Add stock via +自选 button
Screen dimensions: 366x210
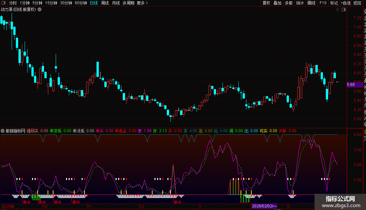click(345, 3)
